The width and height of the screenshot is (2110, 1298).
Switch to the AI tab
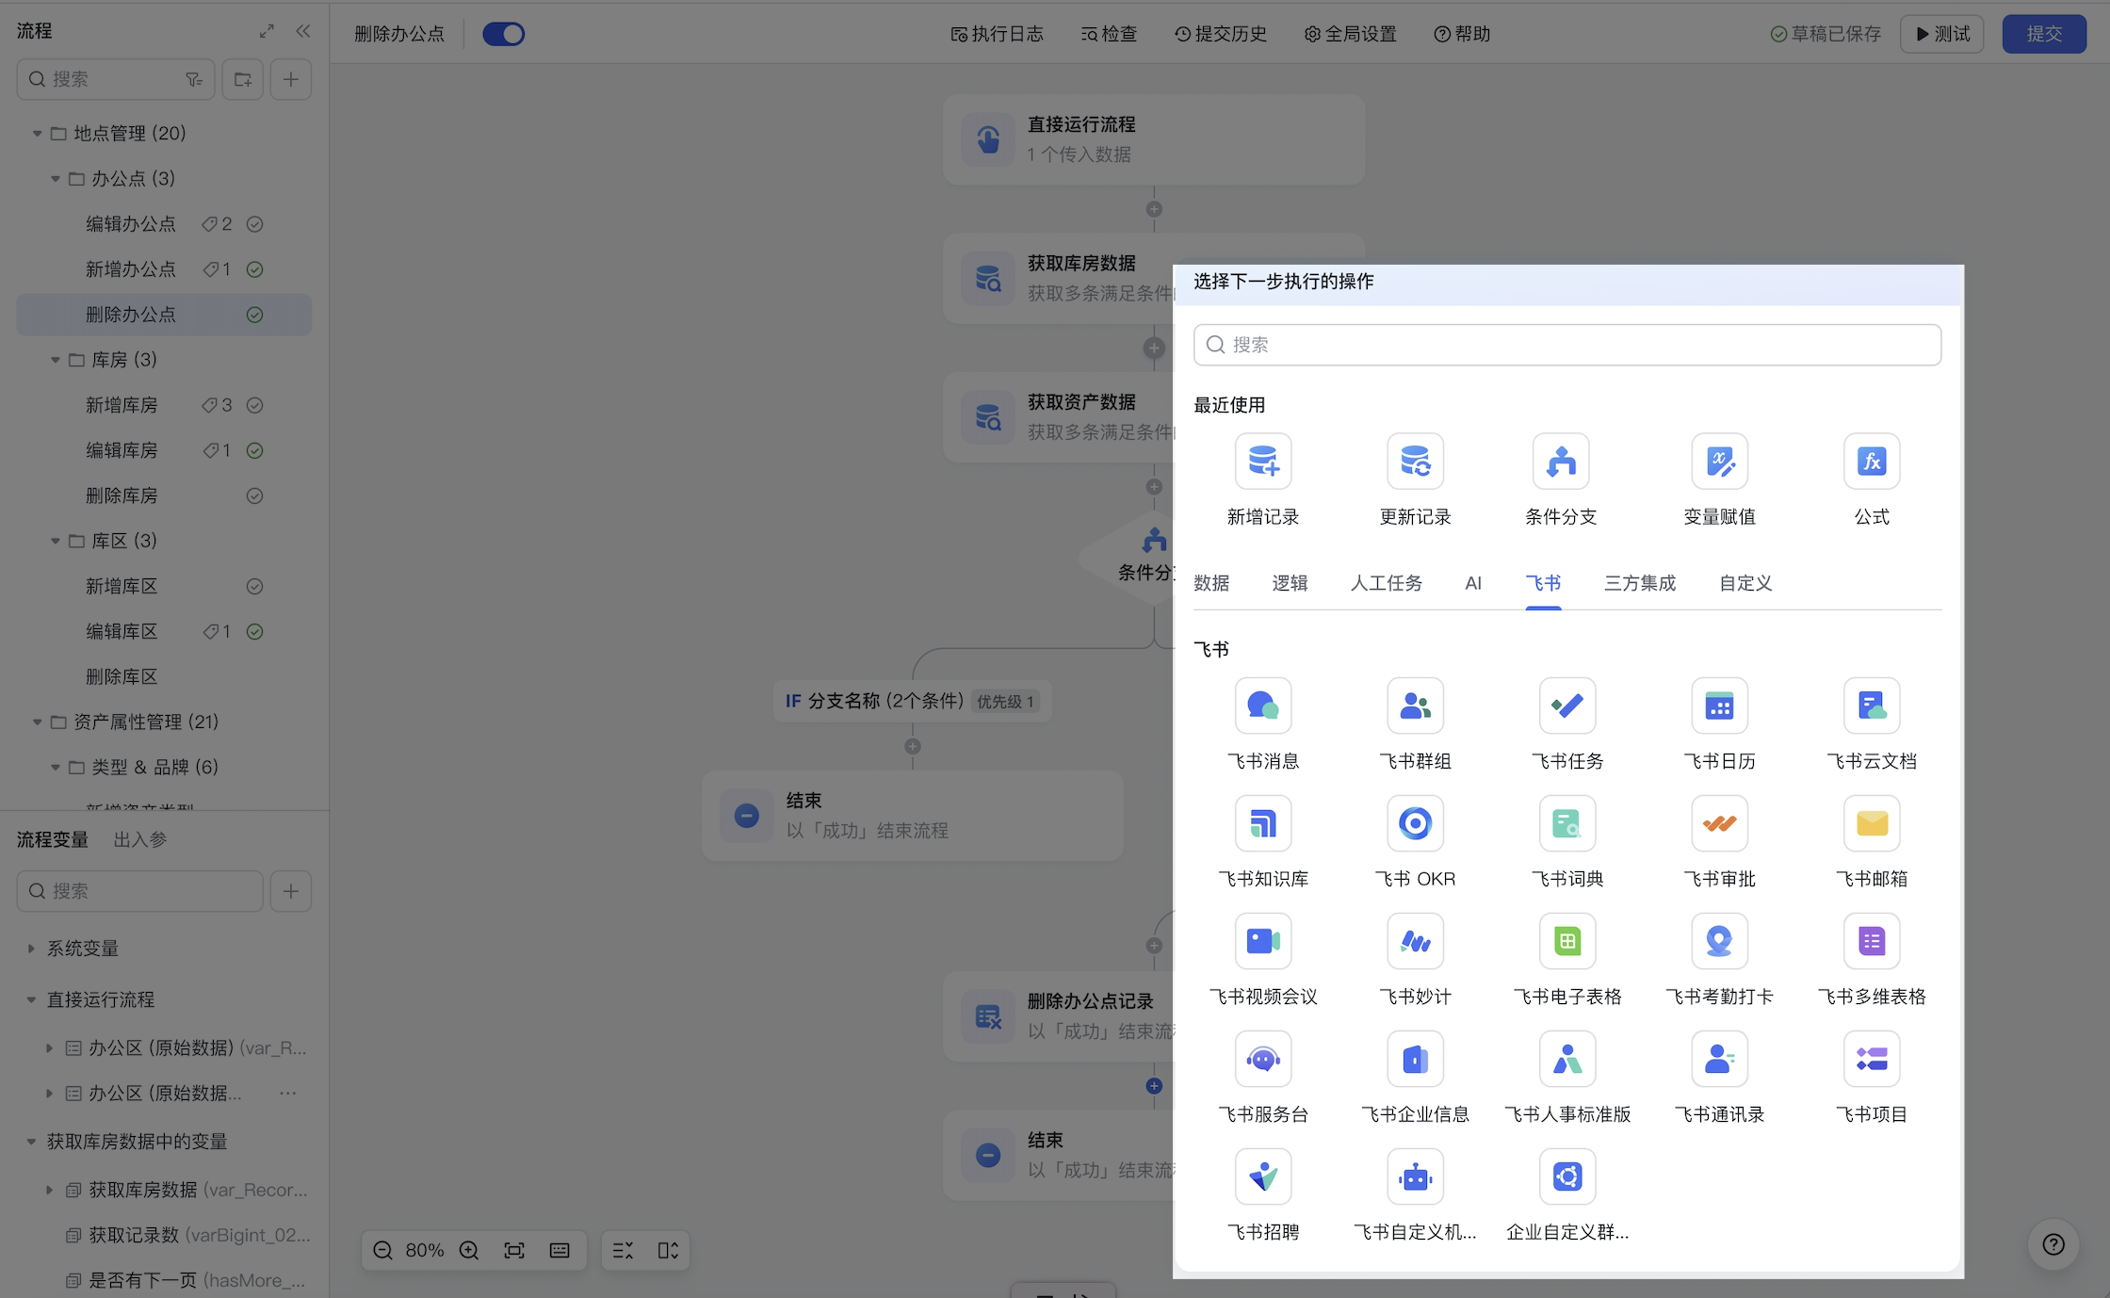(1473, 583)
